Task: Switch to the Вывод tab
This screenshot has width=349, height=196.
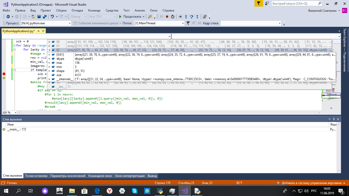Action: tap(152, 176)
